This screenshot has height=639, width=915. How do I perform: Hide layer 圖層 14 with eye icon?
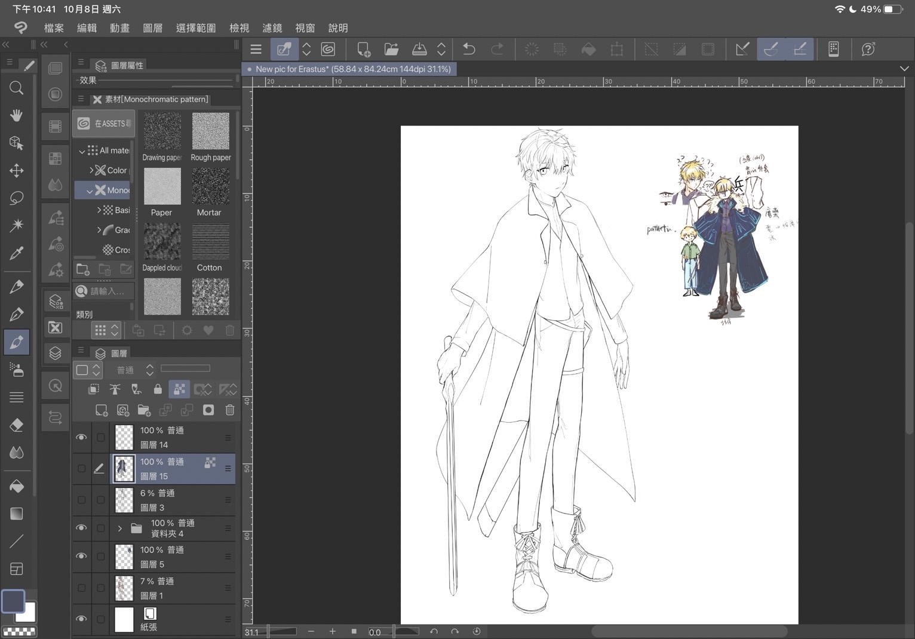tap(81, 437)
